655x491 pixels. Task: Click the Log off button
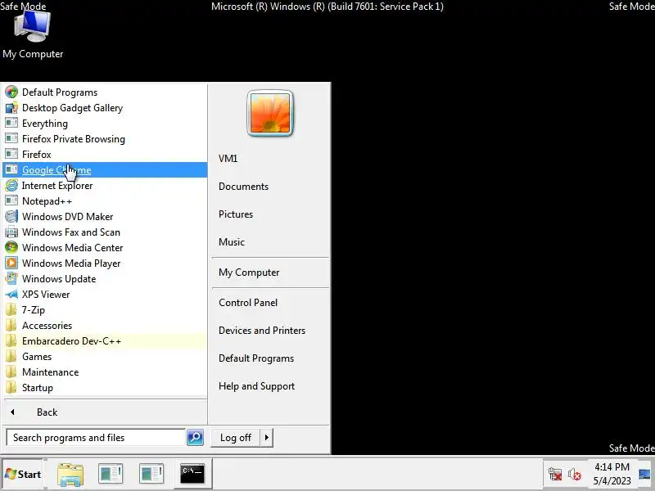(236, 438)
